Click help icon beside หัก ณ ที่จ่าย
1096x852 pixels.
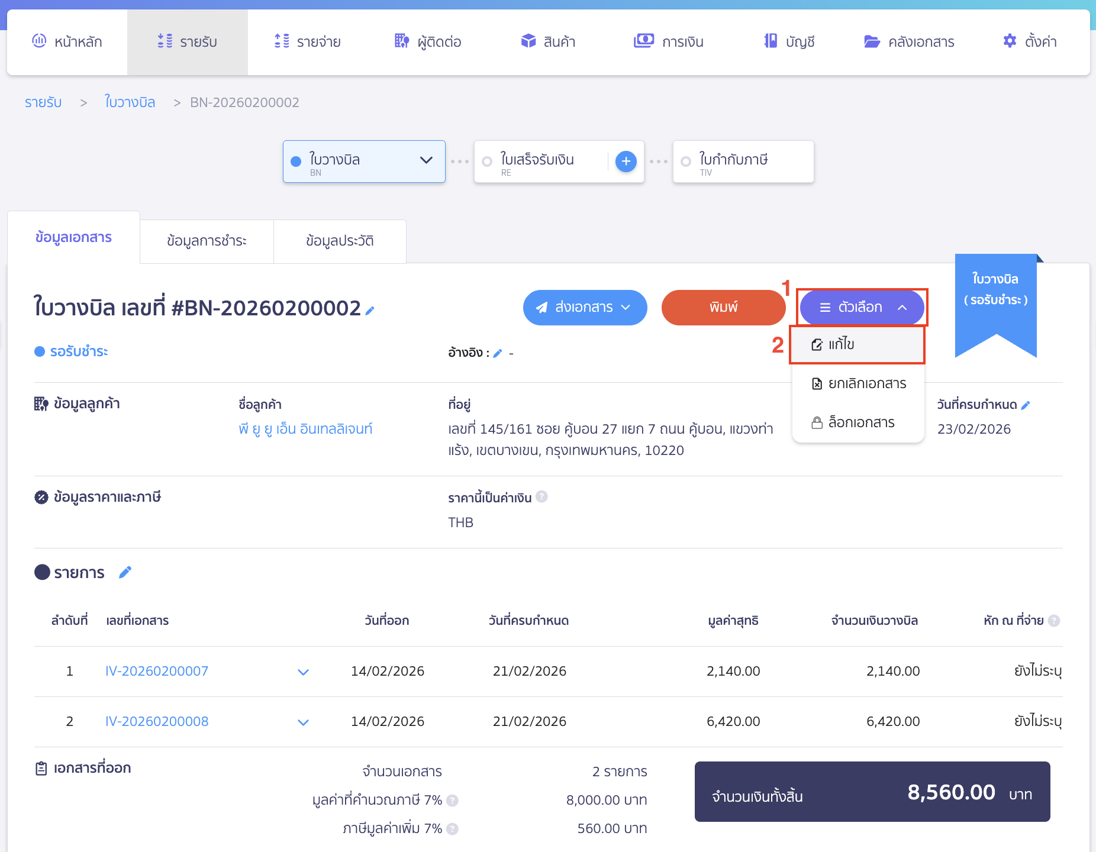pos(1054,621)
